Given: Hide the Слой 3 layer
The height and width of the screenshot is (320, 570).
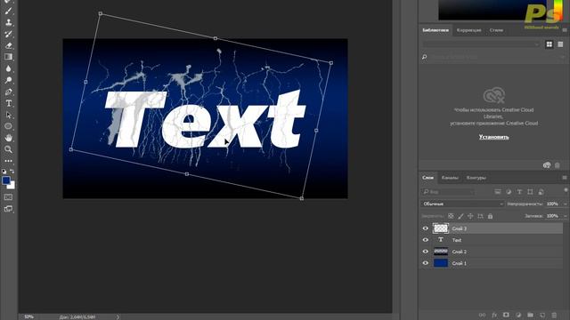Looking at the screenshot, I should [426, 228].
